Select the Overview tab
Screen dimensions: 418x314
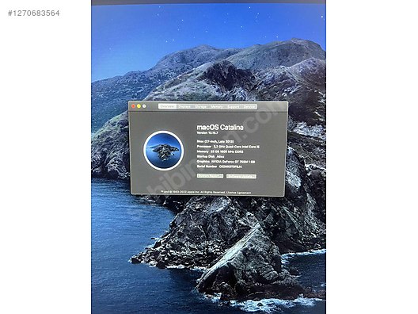click(167, 106)
